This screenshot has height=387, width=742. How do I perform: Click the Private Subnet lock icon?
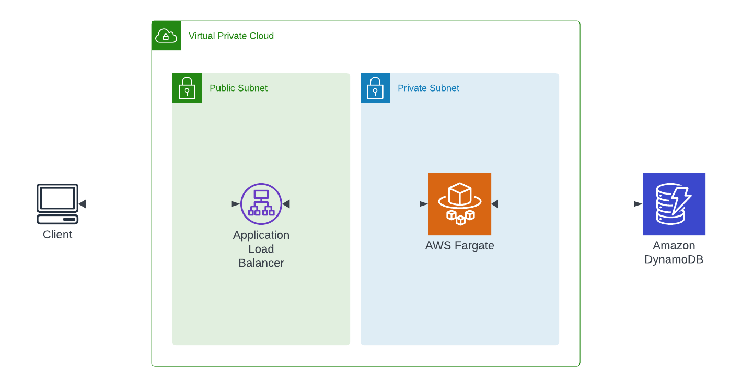pos(375,88)
